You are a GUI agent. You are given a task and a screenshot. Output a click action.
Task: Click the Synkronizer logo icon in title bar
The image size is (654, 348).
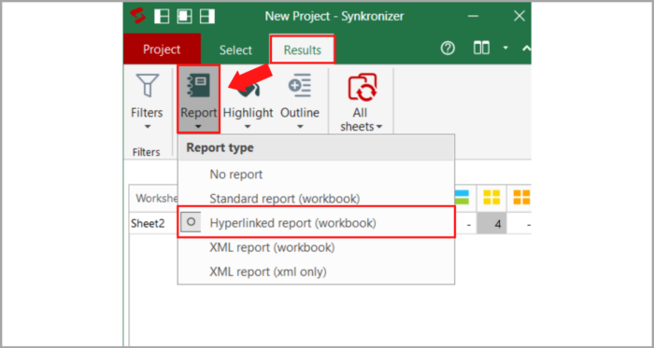click(137, 16)
